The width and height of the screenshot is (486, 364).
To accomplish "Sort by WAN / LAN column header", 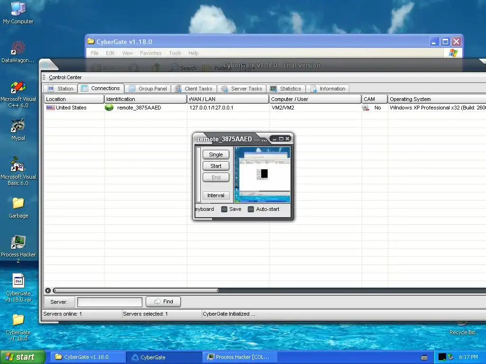I will pyautogui.click(x=228, y=99).
